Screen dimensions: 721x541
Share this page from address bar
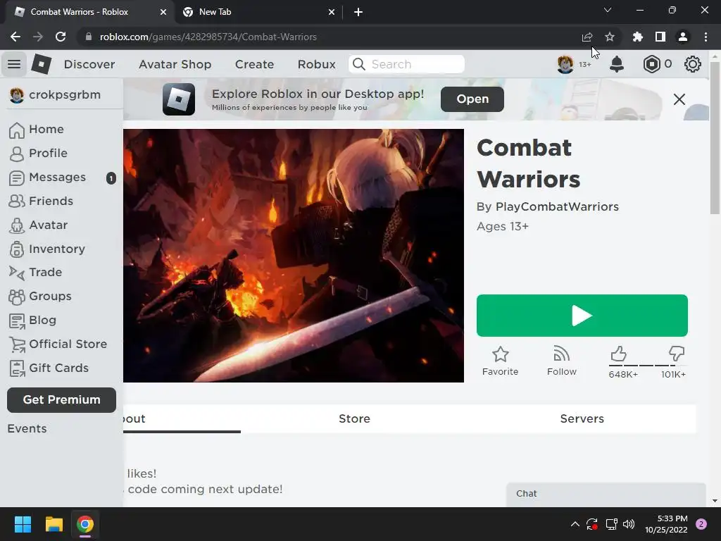click(x=587, y=37)
